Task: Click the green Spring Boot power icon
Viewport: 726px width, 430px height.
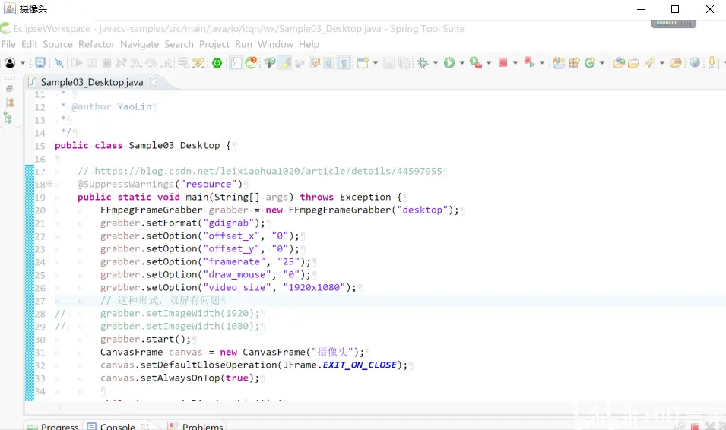Action: tap(217, 62)
